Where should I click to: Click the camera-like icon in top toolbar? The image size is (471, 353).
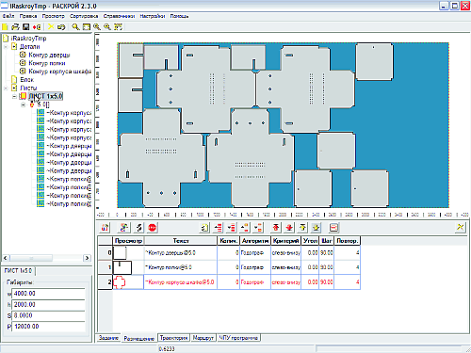point(61,27)
